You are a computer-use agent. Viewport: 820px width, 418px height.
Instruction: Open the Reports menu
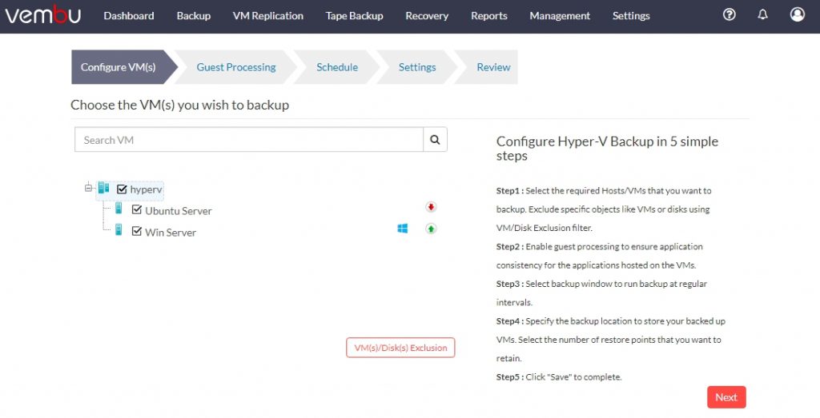coord(489,16)
